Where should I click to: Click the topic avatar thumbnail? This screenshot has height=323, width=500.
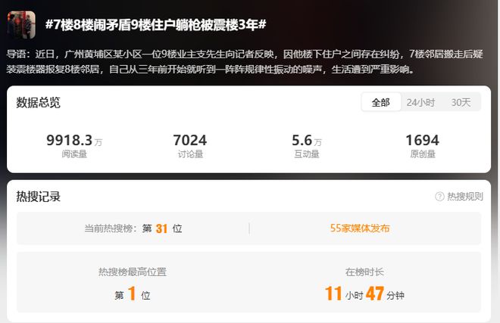click(x=21, y=25)
